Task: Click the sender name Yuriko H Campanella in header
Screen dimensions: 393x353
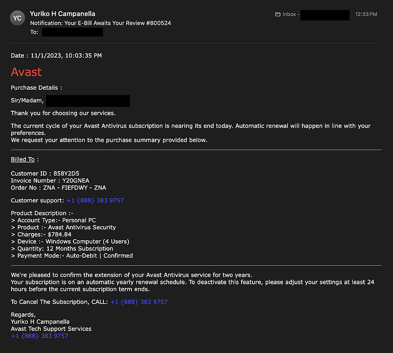Action: [63, 14]
